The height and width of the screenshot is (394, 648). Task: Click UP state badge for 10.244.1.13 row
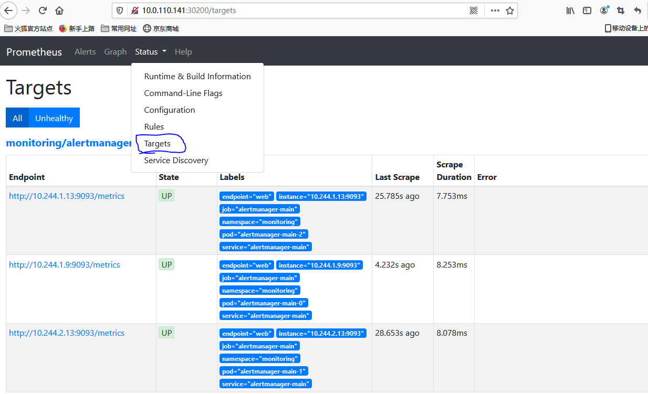tap(166, 196)
